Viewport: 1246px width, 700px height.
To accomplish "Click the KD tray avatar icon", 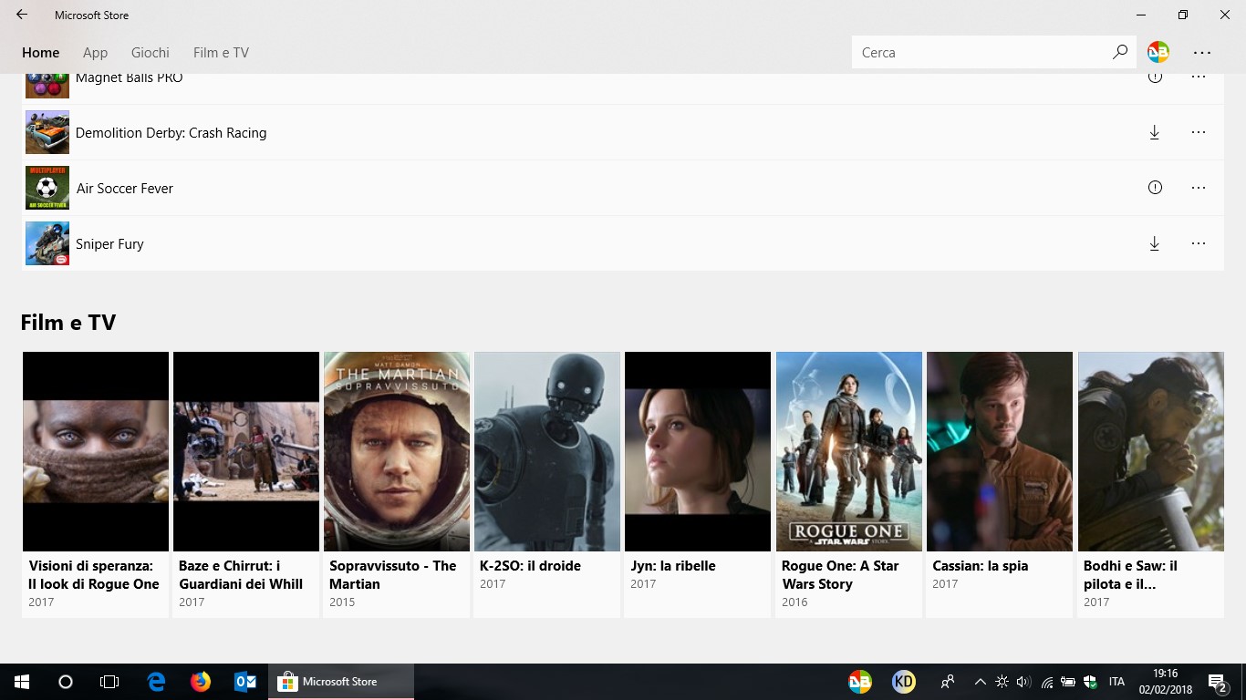I will 903,682.
